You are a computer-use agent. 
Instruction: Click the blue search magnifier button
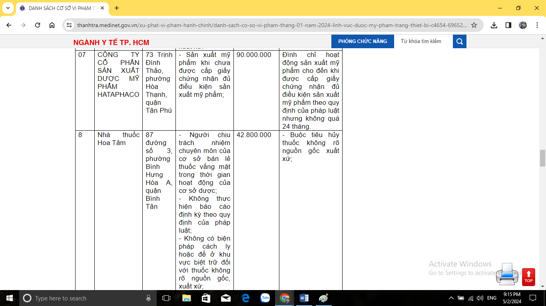click(460, 41)
